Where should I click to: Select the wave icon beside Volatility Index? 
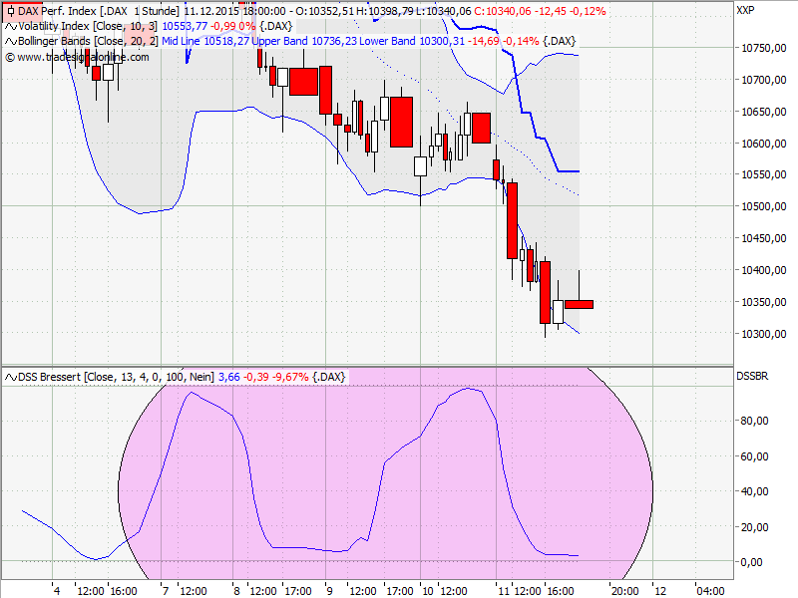9,25
